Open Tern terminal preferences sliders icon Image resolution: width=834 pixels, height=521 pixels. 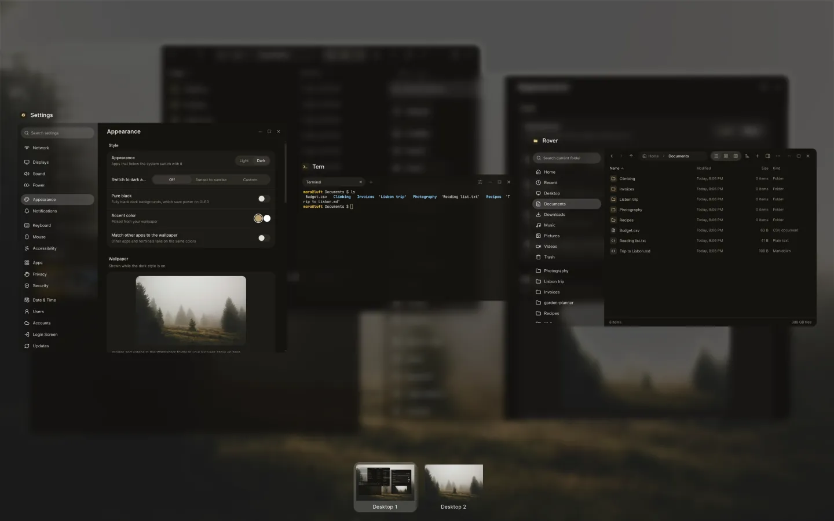click(x=480, y=182)
